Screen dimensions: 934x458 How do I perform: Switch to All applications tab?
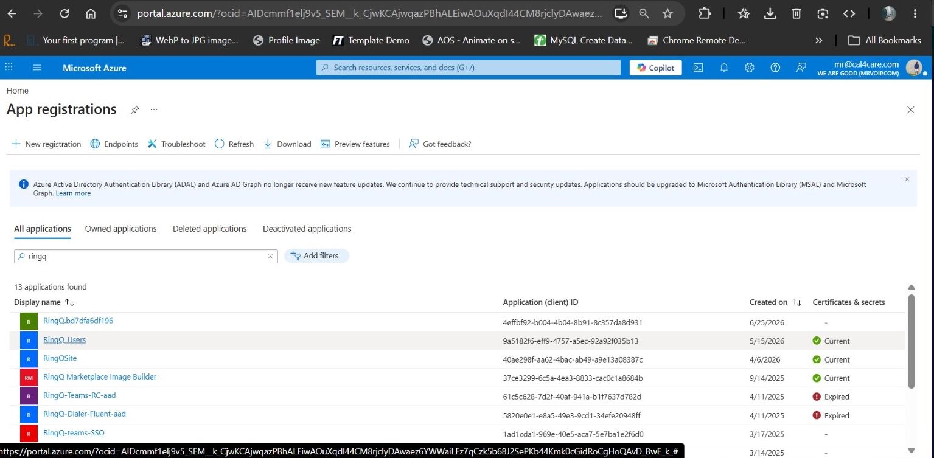click(43, 229)
